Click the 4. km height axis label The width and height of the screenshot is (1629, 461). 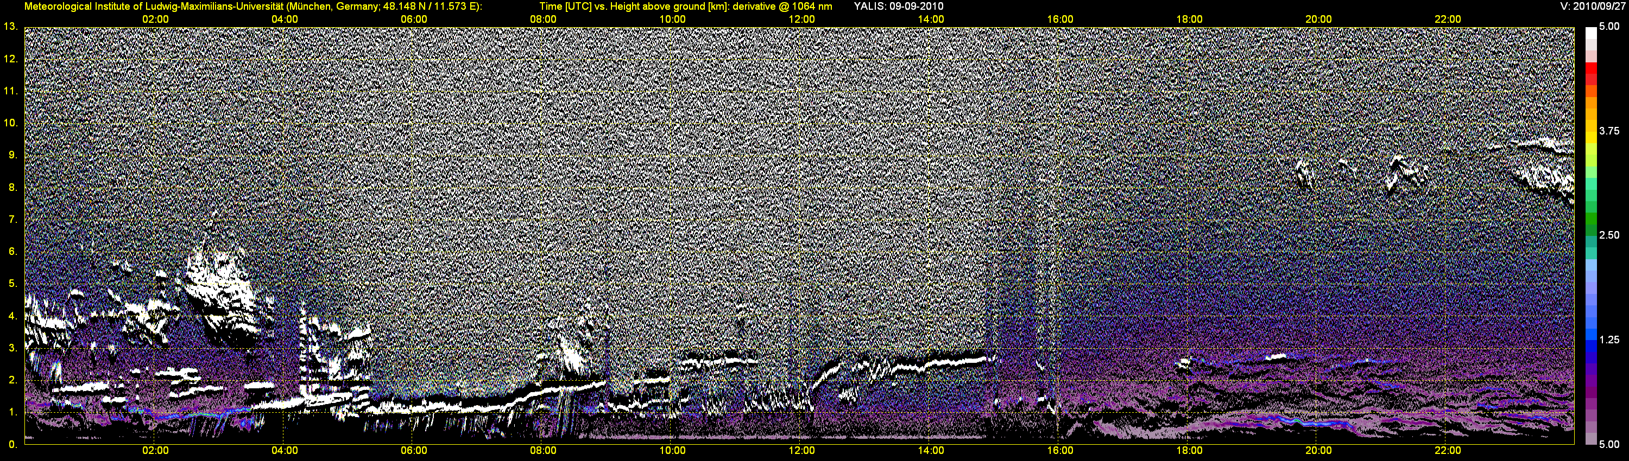pyautogui.click(x=13, y=316)
